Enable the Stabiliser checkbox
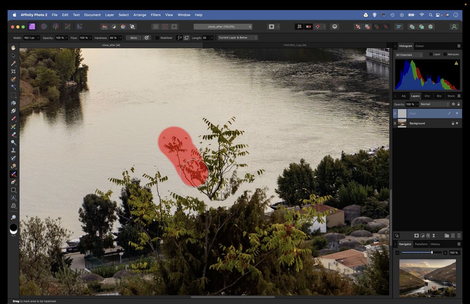The width and height of the screenshot is (470, 304). [x=158, y=38]
